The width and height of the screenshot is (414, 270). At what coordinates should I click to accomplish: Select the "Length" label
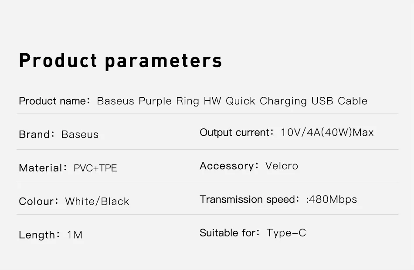pyautogui.click(x=37, y=235)
